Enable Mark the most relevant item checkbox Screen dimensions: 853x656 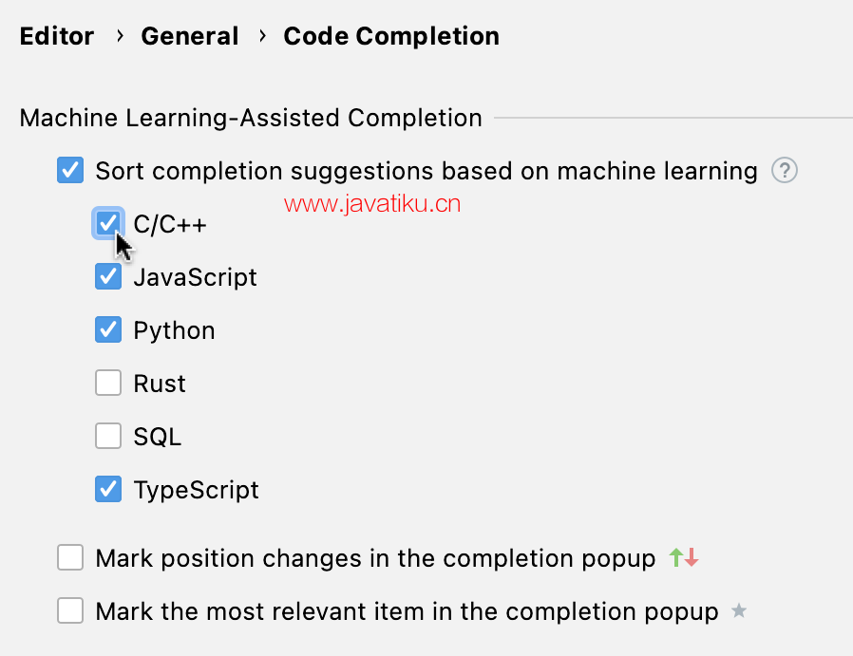70,611
